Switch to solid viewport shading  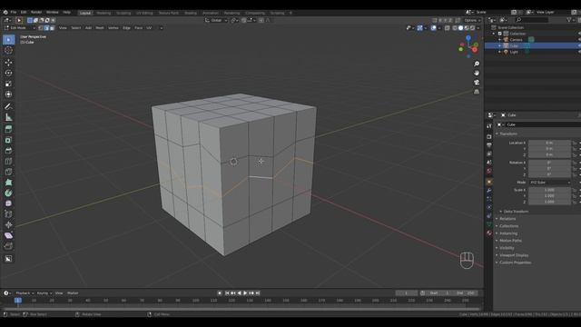click(x=460, y=28)
